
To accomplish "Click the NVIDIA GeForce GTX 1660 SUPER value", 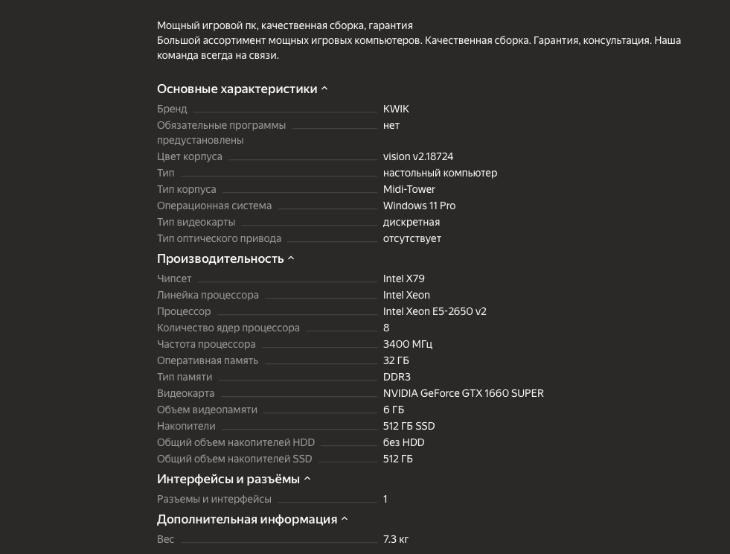I will tap(464, 393).
